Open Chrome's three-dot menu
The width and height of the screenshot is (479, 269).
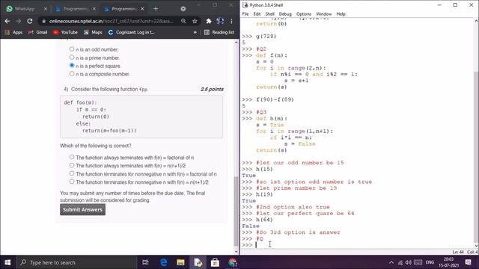point(231,21)
